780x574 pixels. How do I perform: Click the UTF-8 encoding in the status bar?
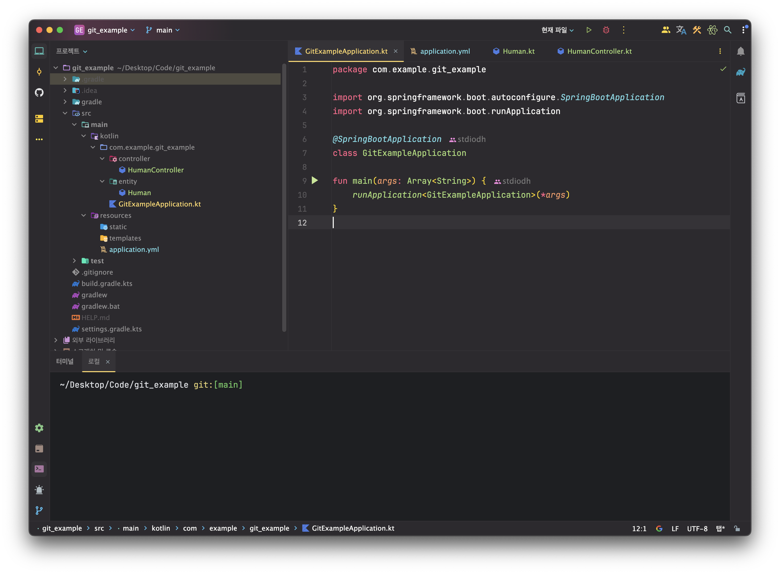(697, 529)
